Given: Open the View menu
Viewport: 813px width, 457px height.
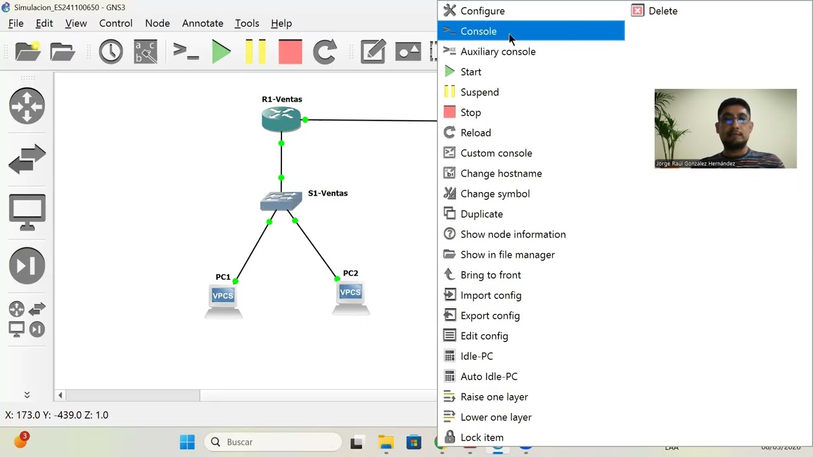Looking at the screenshot, I should pyautogui.click(x=76, y=23).
